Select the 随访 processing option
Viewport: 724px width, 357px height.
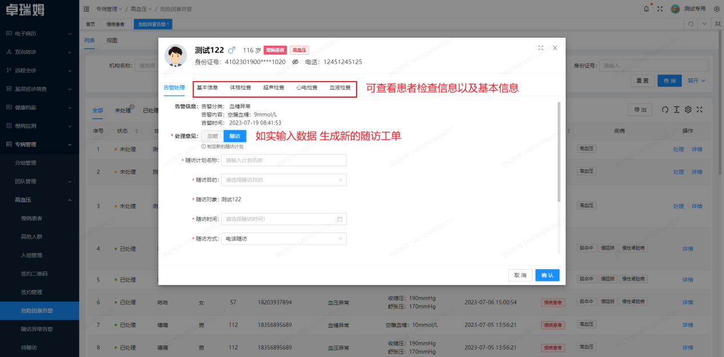tap(234, 136)
